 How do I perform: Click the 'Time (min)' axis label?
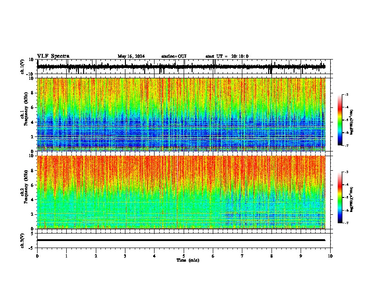coord(188,260)
